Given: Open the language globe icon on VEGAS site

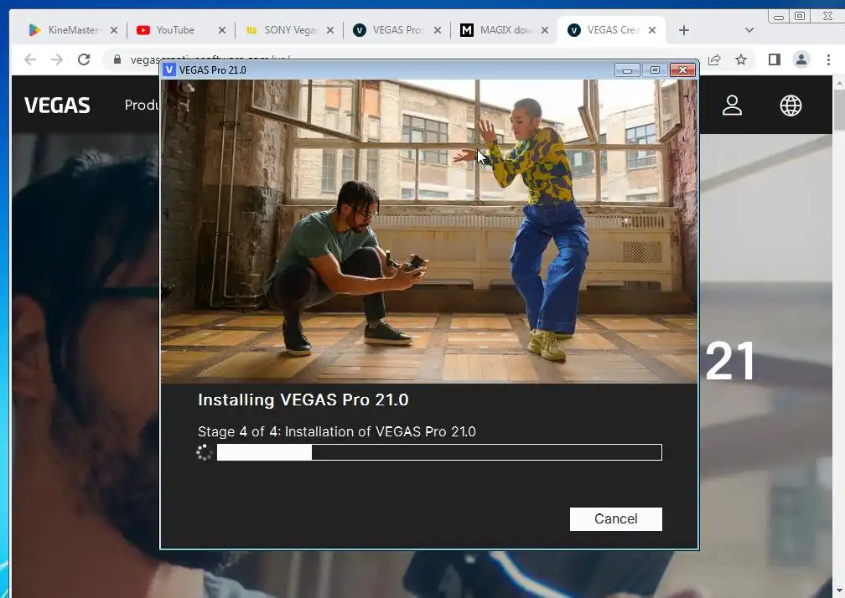Looking at the screenshot, I should coord(791,106).
